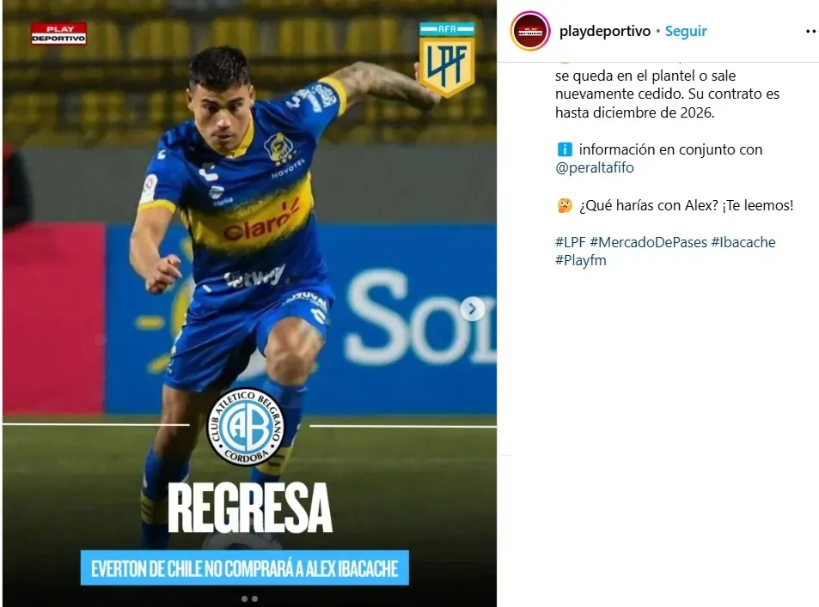Viewport: 819px width, 607px height.
Task: Click the REGRESA headline text
Action: click(x=250, y=507)
